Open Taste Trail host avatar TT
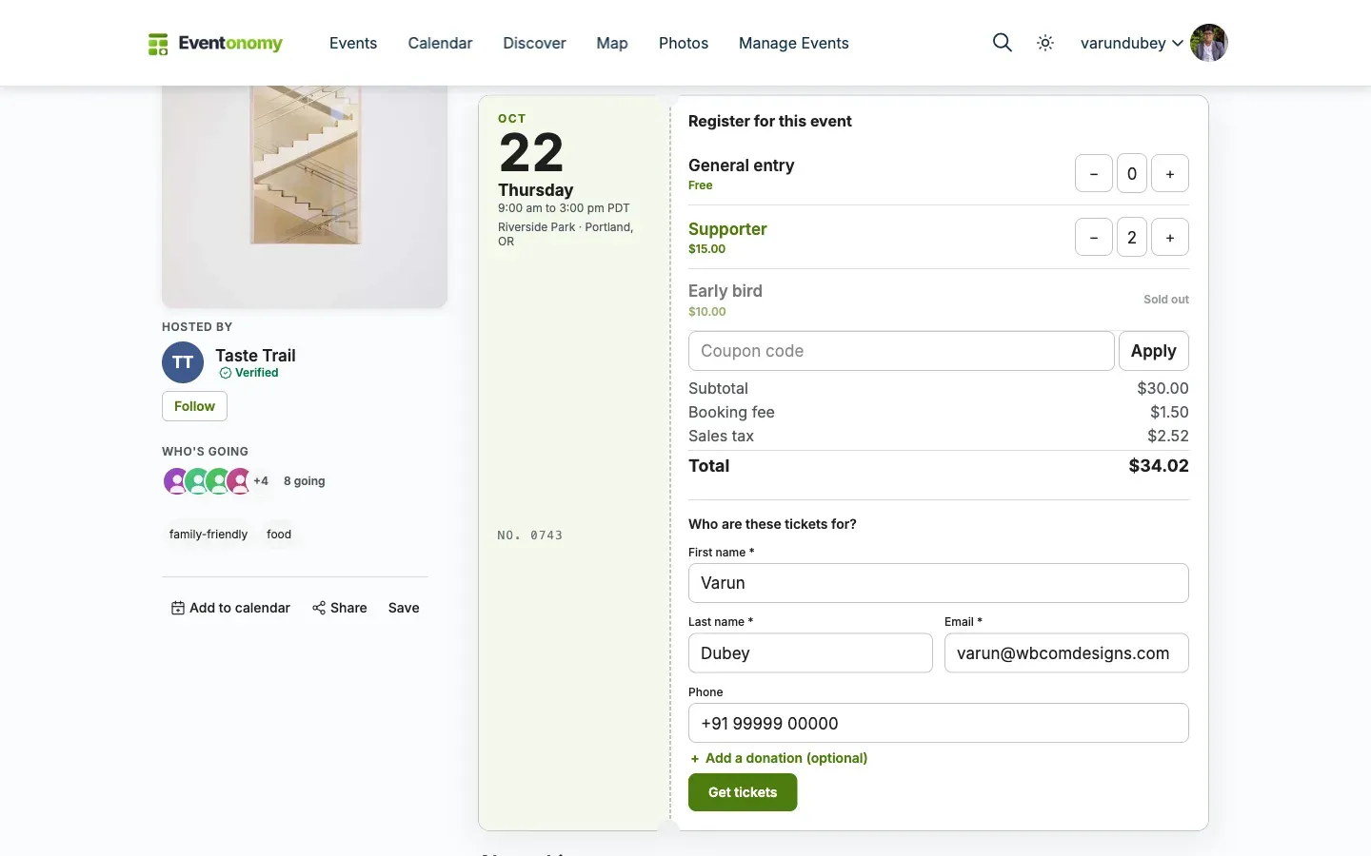Image resolution: width=1371 pixels, height=856 pixels. [183, 362]
